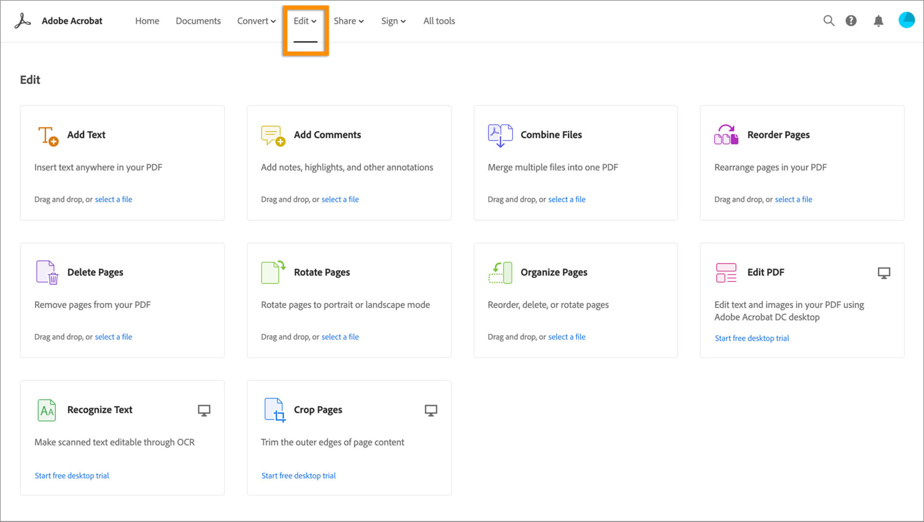Click the Crop Pages card title
Viewport: 924px width, 522px height.
318,410
